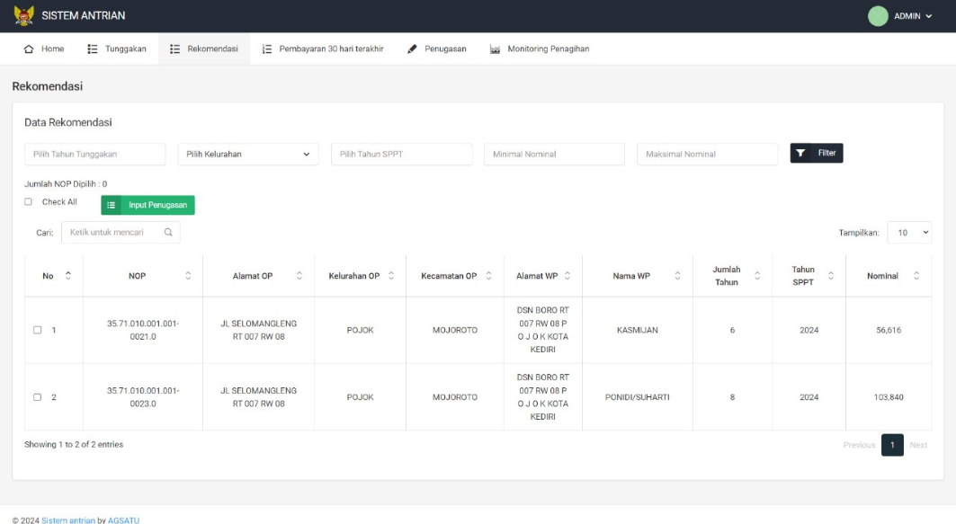Select the Rekomendasi menu item
The image size is (956, 524).
(x=204, y=49)
